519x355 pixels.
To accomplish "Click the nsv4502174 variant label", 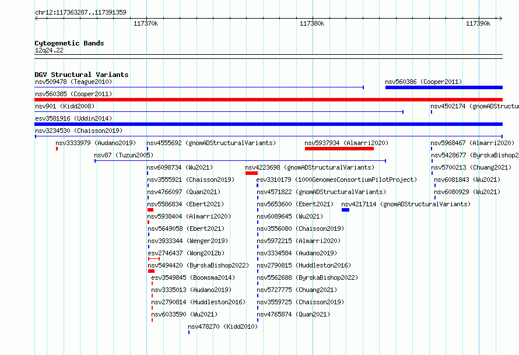I will tap(475, 106).
